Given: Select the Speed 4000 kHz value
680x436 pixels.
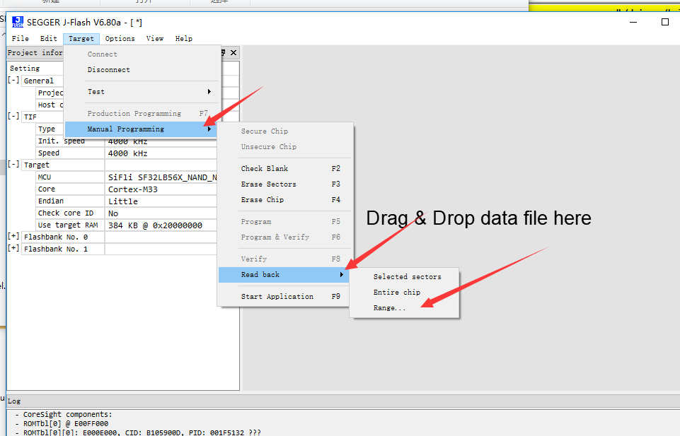Looking at the screenshot, I should point(161,153).
